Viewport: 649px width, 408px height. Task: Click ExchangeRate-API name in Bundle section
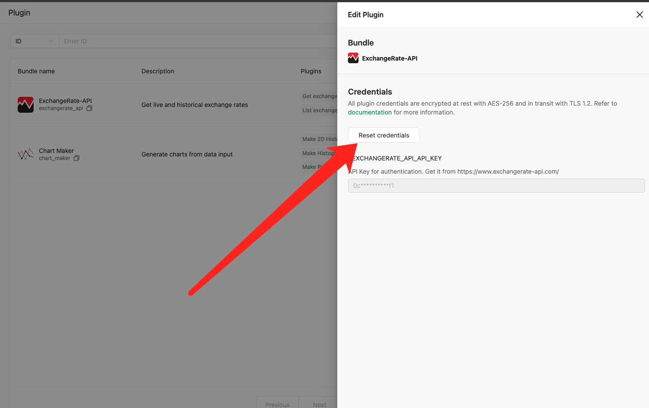coord(389,58)
